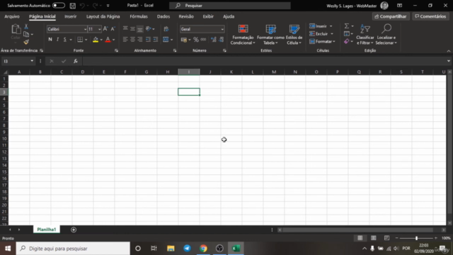Open Localizar e Selecionar menu
The width and height of the screenshot is (453, 255).
(x=386, y=35)
